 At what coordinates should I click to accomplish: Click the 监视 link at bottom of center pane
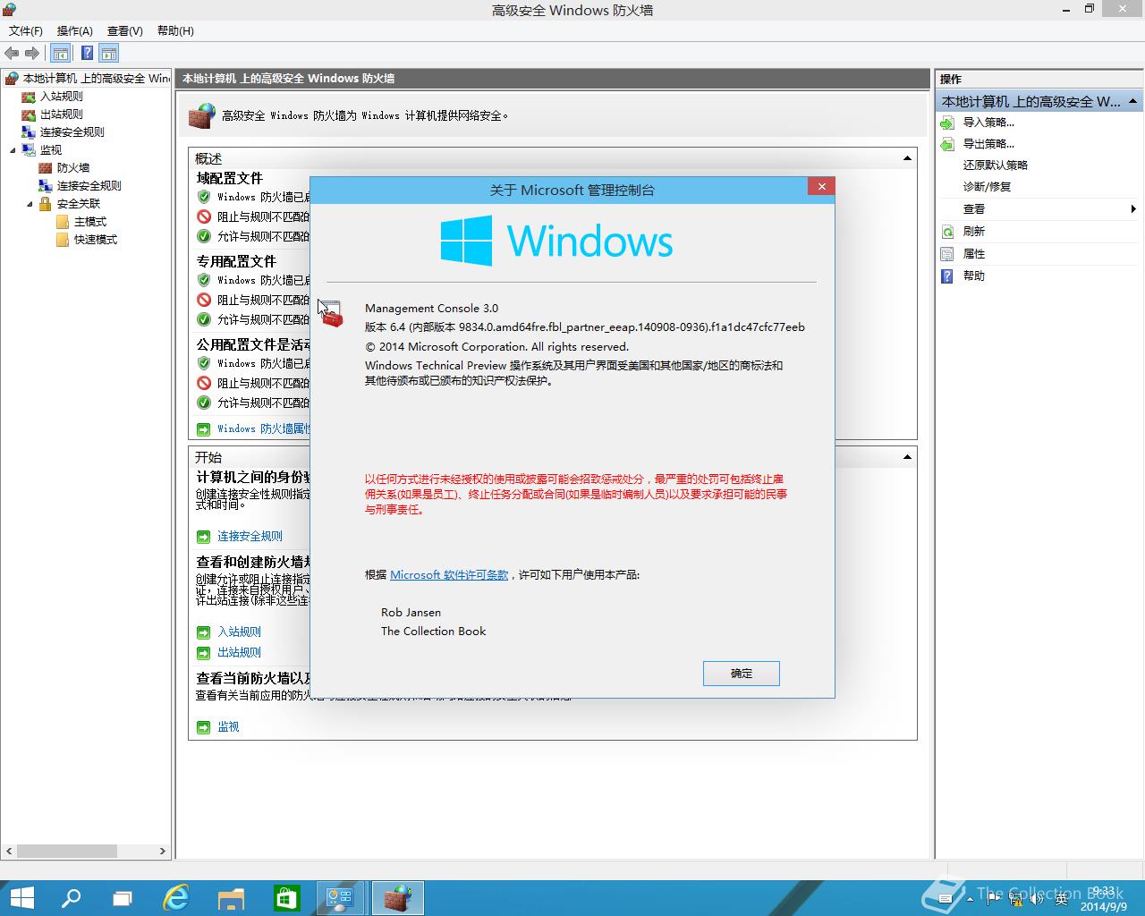tap(228, 726)
